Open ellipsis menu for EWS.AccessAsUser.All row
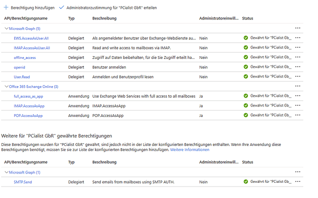The height and width of the screenshot is (198, 318). click(298, 38)
